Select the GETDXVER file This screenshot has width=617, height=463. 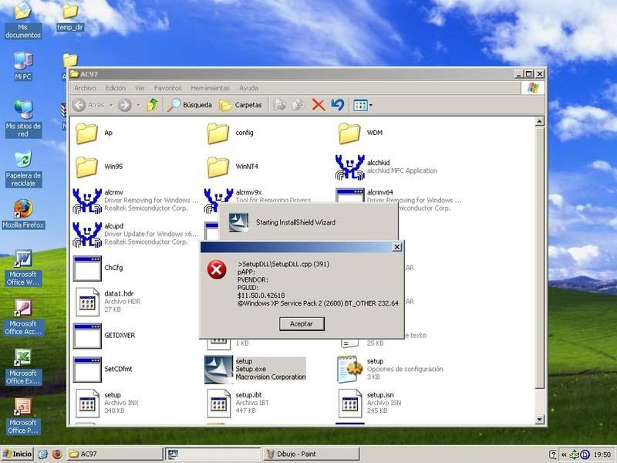pos(104,336)
